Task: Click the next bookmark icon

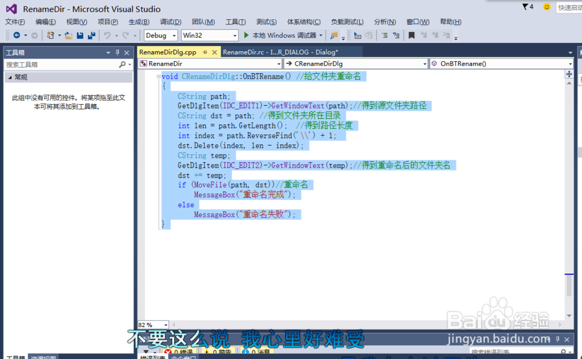Action: pos(435,35)
